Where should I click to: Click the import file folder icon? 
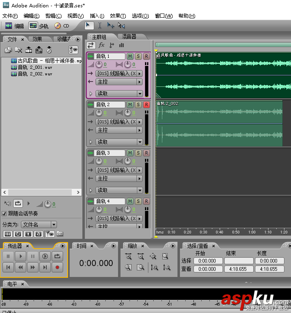pos(8,50)
